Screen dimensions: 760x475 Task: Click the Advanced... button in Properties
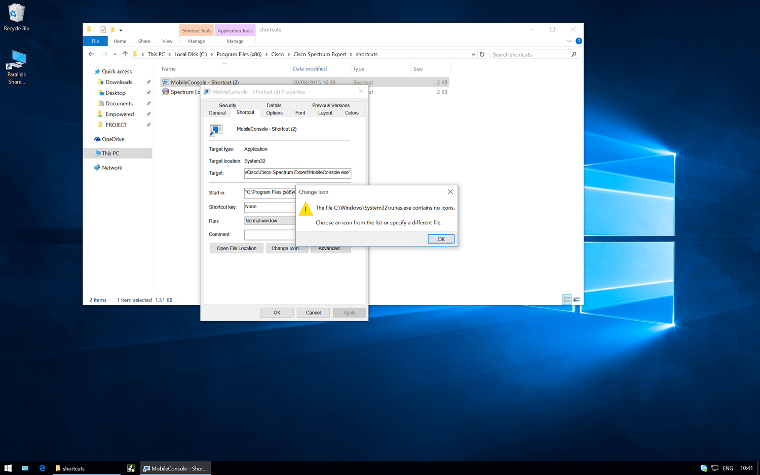tap(330, 249)
